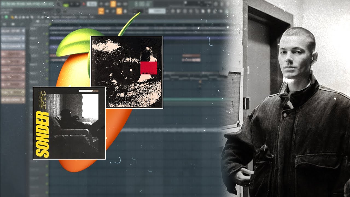Click the orange highlighted button in upper toolbar row
The image size is (350, 197).
coord(113,4)
